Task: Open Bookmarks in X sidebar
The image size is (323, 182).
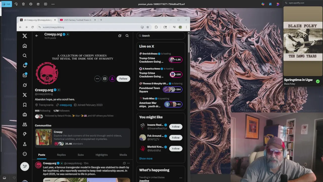Action: tap(25, 105)
